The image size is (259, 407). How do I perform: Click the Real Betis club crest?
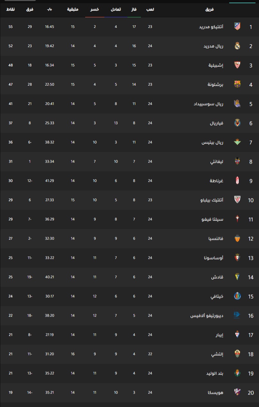pyautogui.click(x=237, y=142)
